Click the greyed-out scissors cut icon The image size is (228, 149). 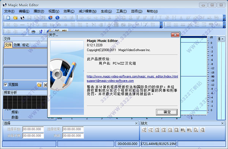pos(110,18)
